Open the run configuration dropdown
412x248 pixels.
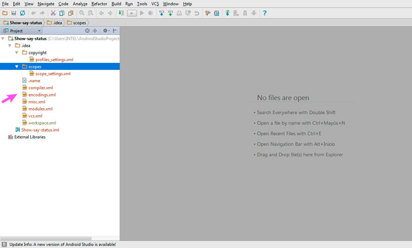[x=132, y=13]
